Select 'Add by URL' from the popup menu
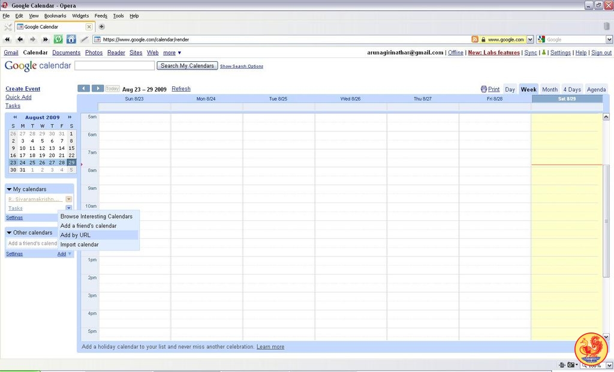 point(98,235)
